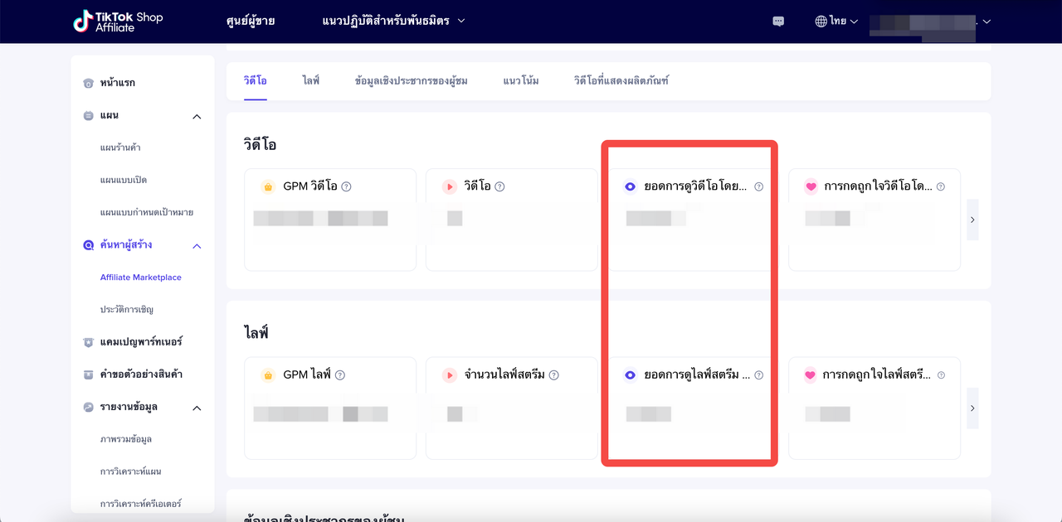Click the help icon beside GPM ไลฟ์
Image resolution: width=1062 pixels, height=522 pixels.
(x=340, y=375)
